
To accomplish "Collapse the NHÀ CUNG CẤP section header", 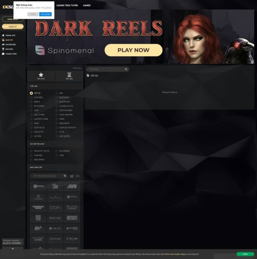I will point(55,167).
